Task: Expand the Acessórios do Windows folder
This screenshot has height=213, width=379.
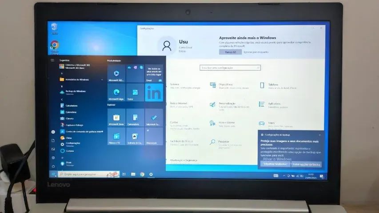Action: pos(82,79)
